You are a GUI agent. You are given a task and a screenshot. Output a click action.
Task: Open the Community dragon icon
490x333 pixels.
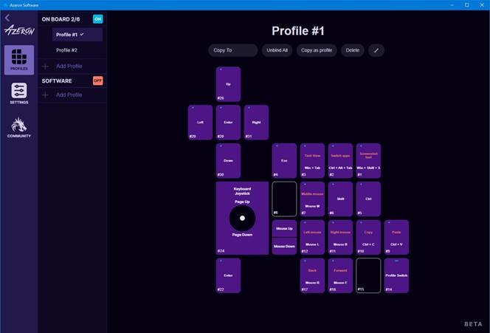19,126
